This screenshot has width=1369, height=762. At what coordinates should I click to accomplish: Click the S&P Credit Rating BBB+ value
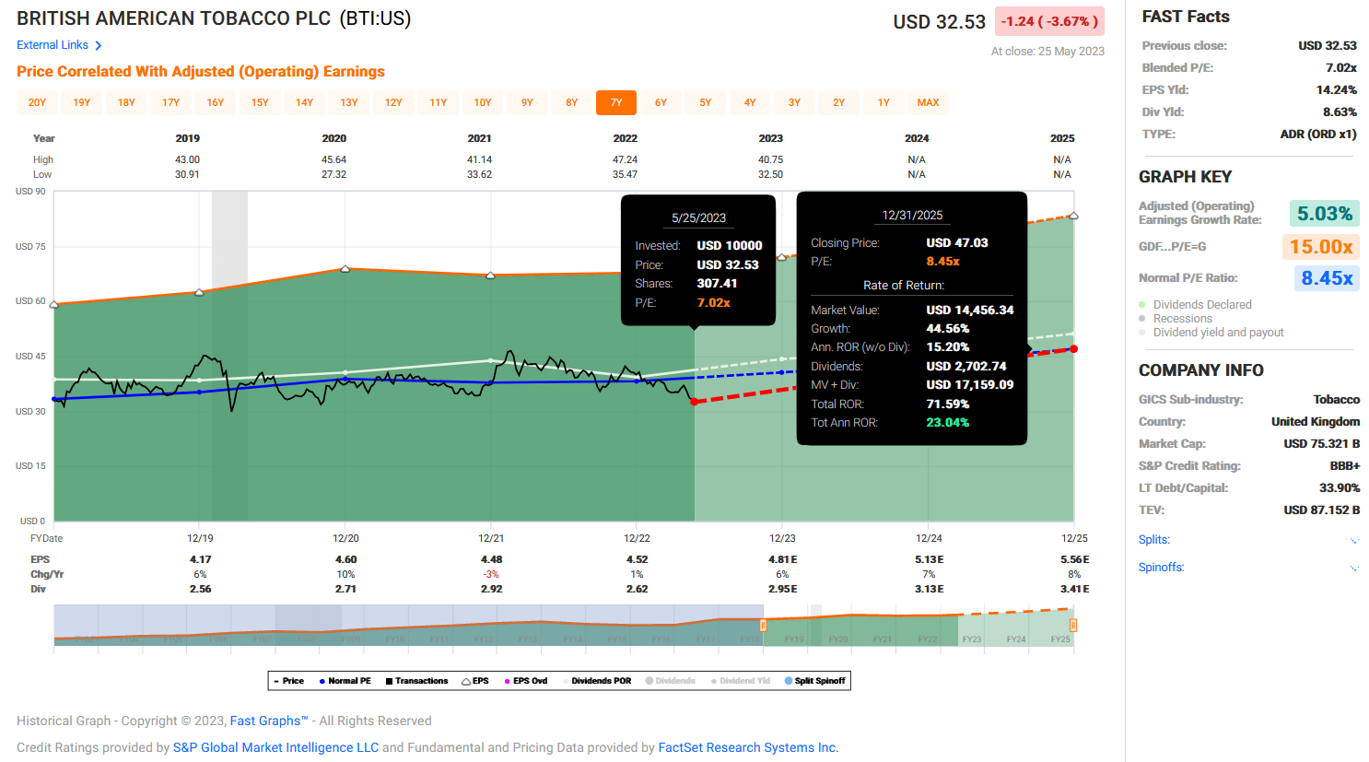(x=1344, y=466)
